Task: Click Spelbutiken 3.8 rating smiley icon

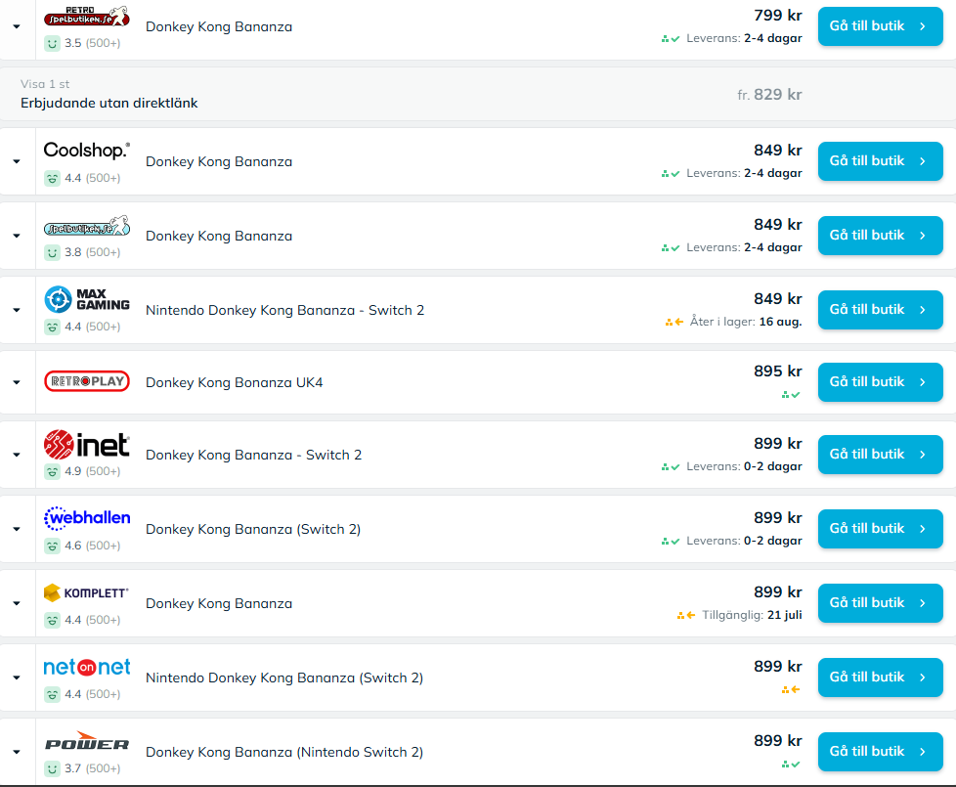Action: (x=53, y=252)
